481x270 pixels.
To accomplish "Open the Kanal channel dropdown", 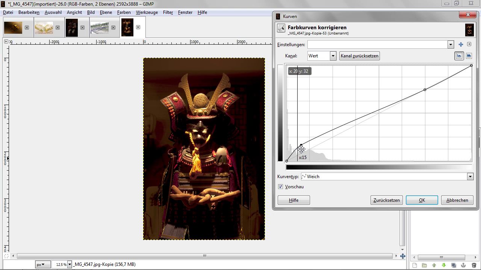I will tap(333, 56).
